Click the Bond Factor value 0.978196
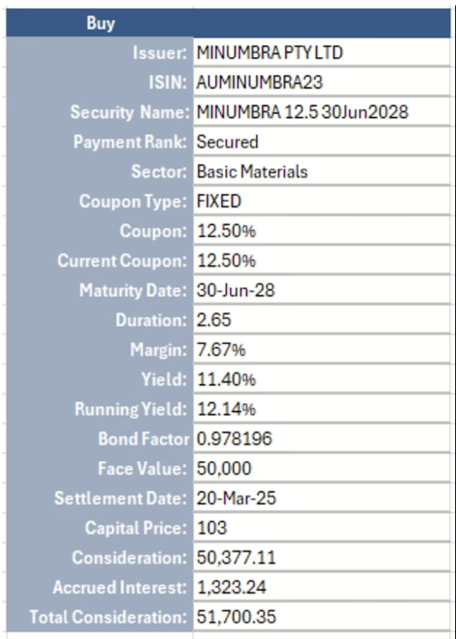Viewport: 456px width, 639px height. tap(235, 438)
